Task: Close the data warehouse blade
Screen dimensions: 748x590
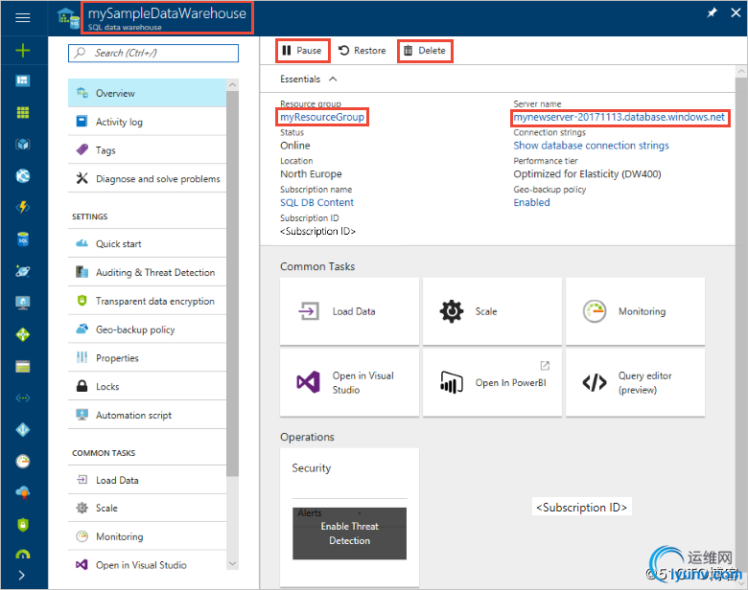Action: coord(736,12)
